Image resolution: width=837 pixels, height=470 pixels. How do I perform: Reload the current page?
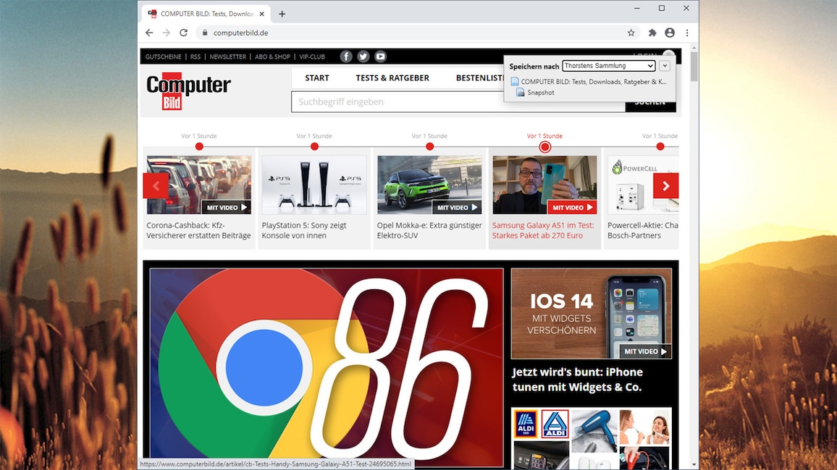(184, 33)
